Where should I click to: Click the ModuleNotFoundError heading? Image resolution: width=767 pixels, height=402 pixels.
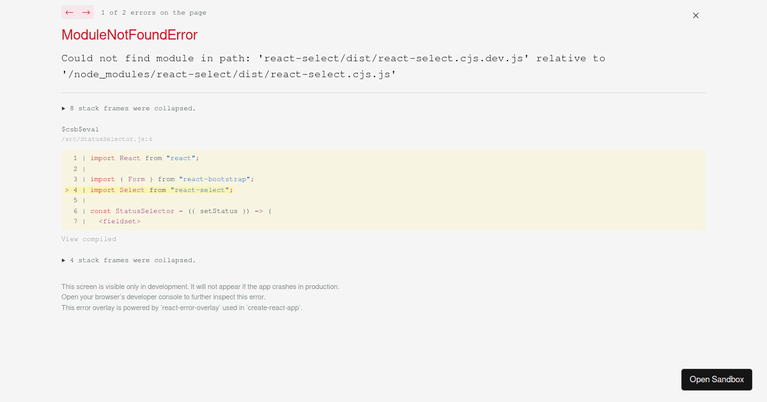click(128, 35)
